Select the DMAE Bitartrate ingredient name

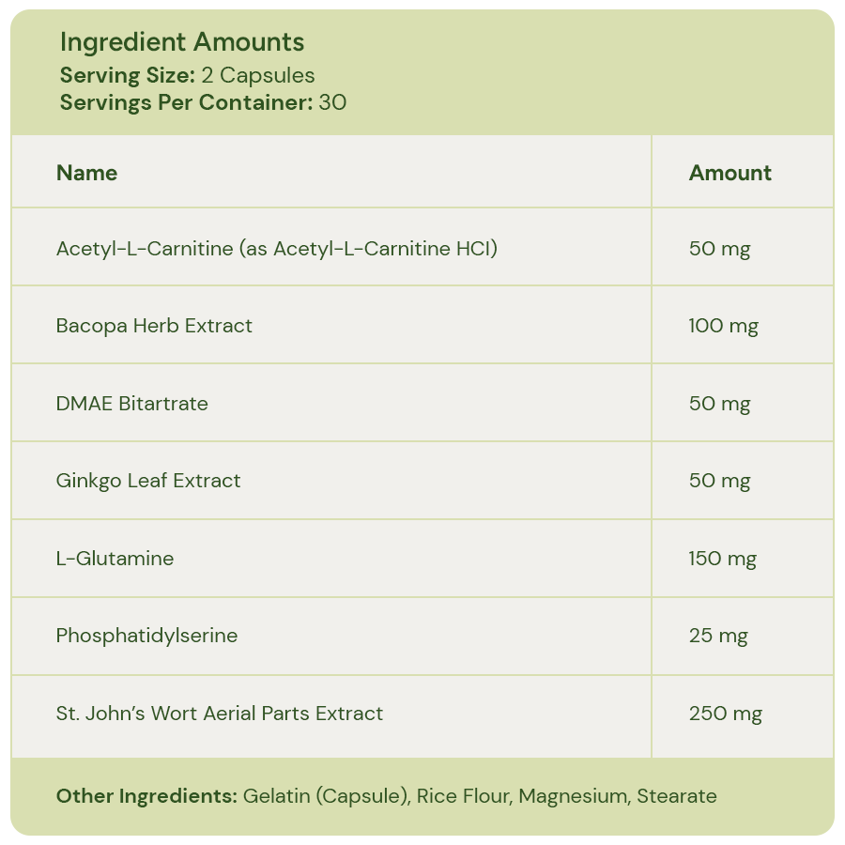click(x=131, y=404)
